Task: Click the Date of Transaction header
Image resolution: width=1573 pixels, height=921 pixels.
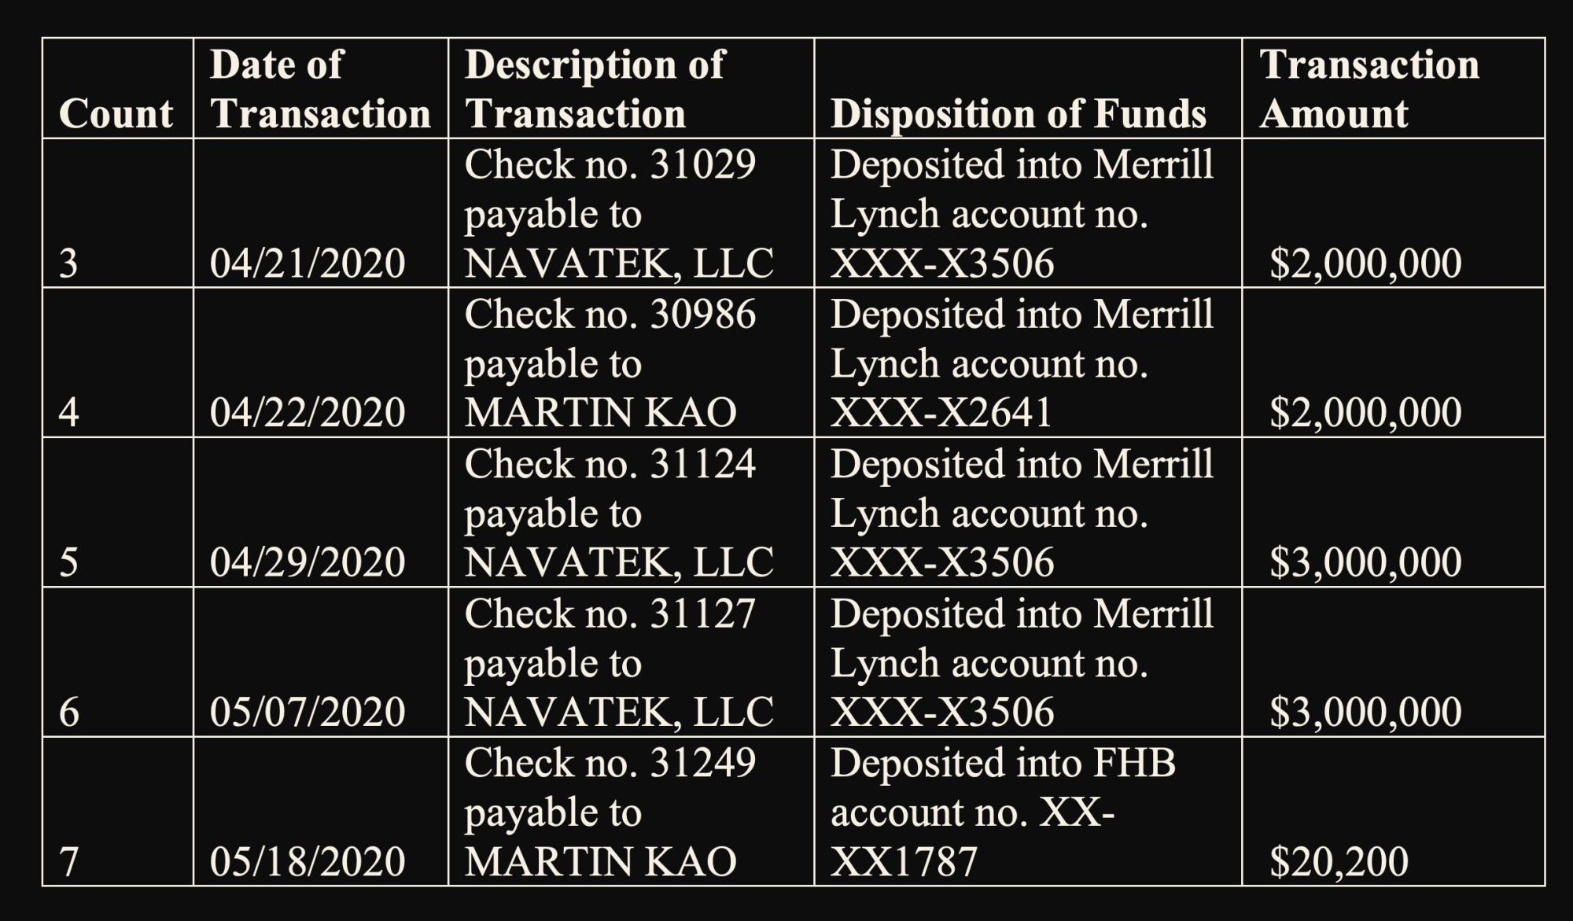Action: tap(320, 89)
